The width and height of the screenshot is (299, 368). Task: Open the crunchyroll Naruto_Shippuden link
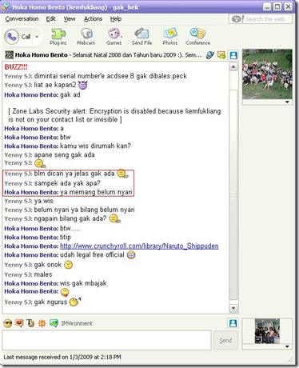(x=139, y=246)
